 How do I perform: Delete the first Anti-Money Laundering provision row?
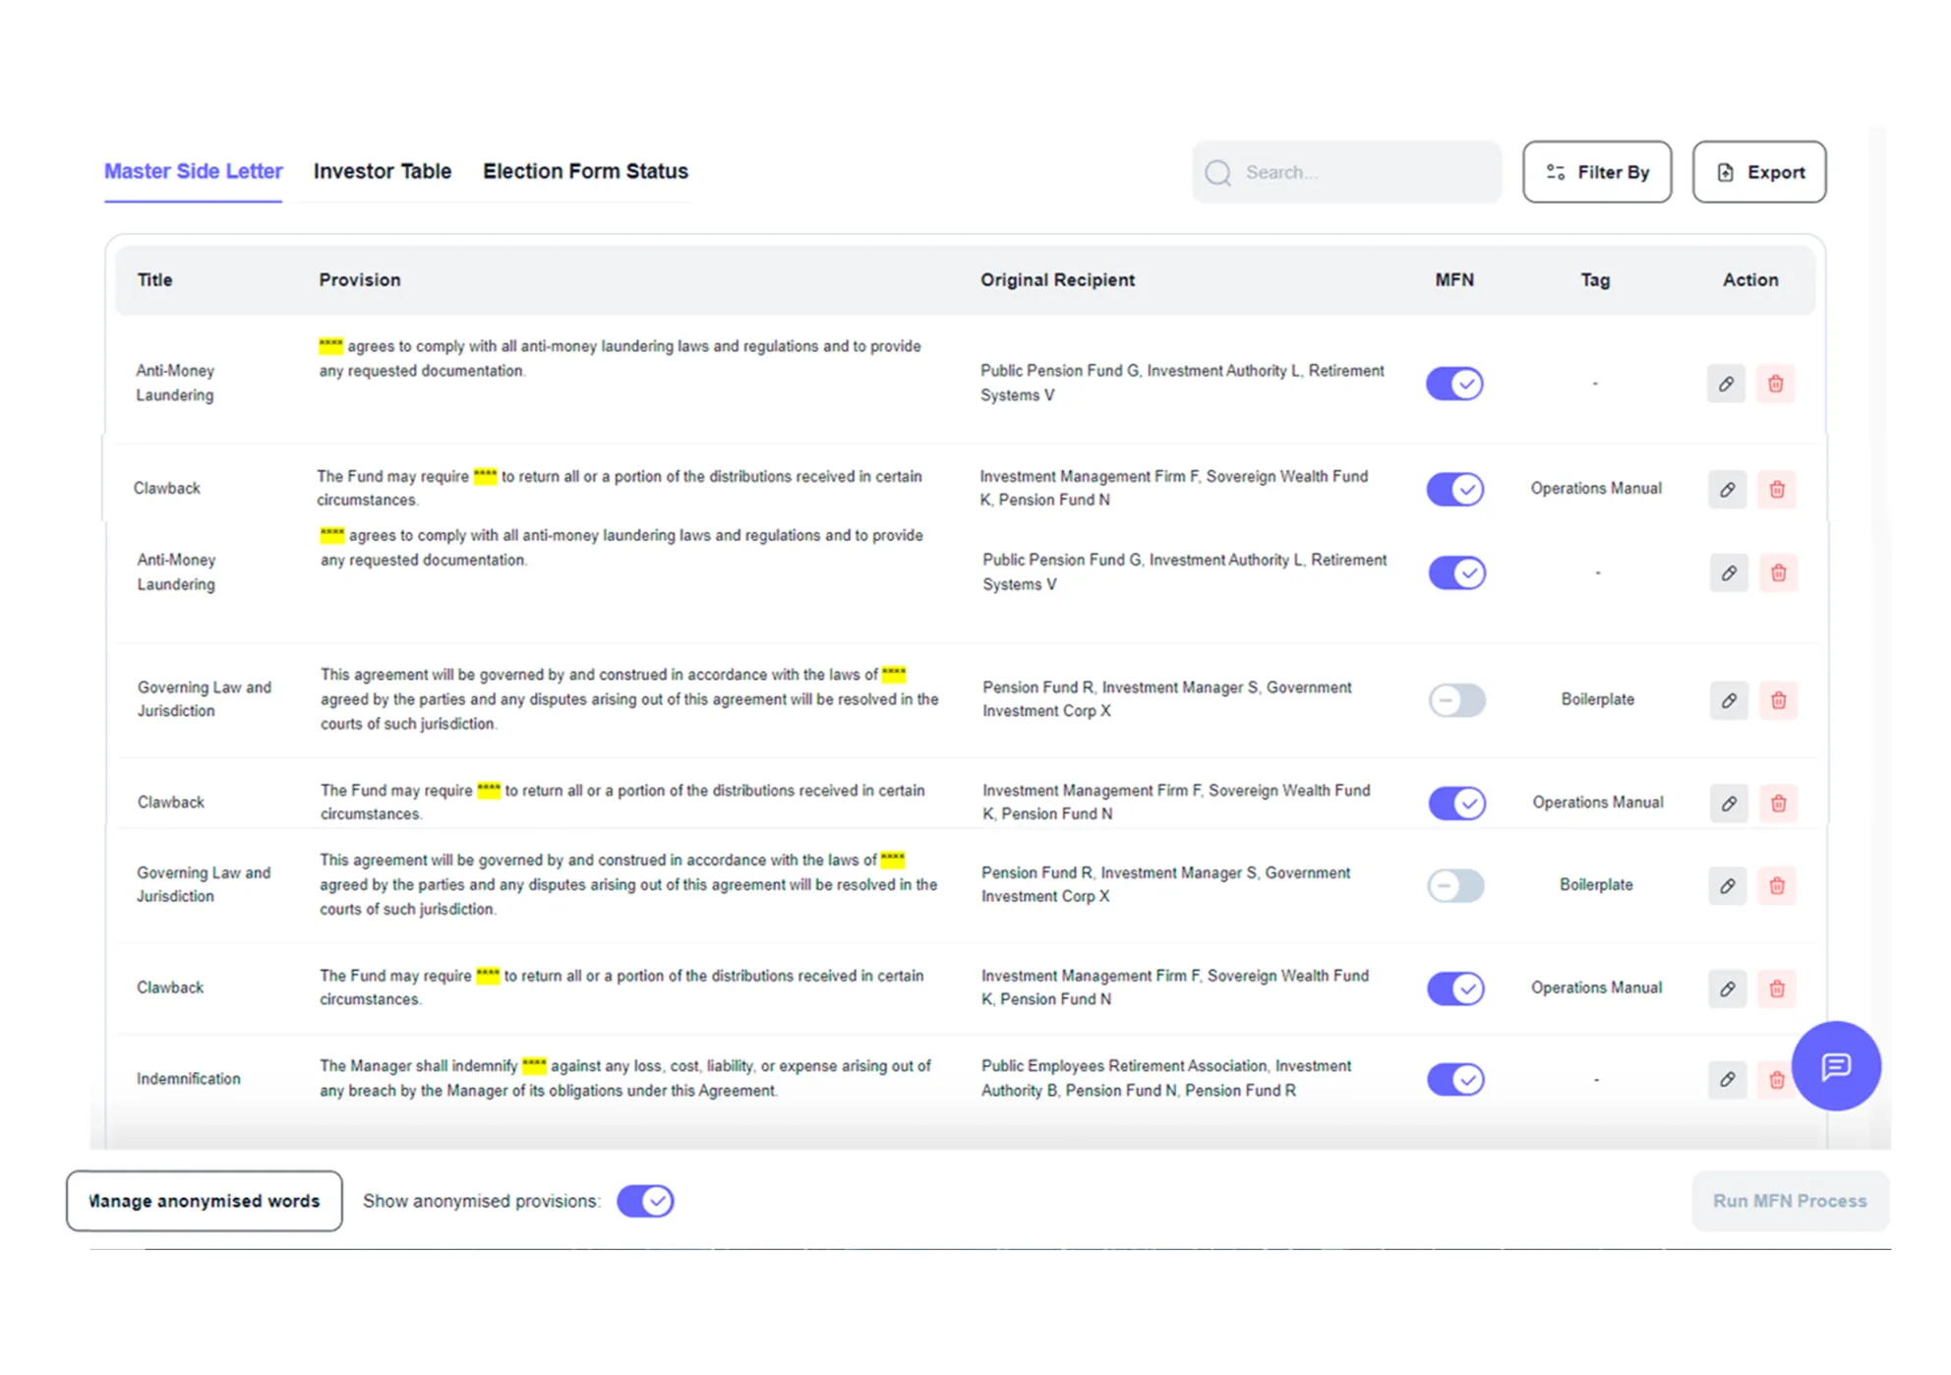(x=1776, y=384)
